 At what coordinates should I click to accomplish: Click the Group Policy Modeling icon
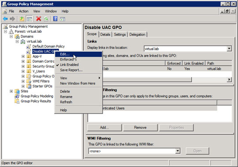coord(17,96)
